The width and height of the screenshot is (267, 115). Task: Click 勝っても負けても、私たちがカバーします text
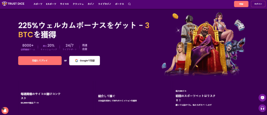click(194, 105)
